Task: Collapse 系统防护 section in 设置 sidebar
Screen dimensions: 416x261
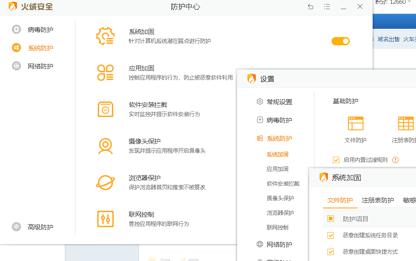Action: 279,138
